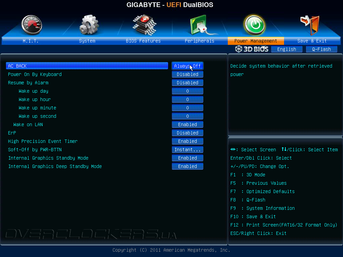The height and width of the screenshot is (257, 343).
Task: Select the ErP label
Action: [12, 133]
